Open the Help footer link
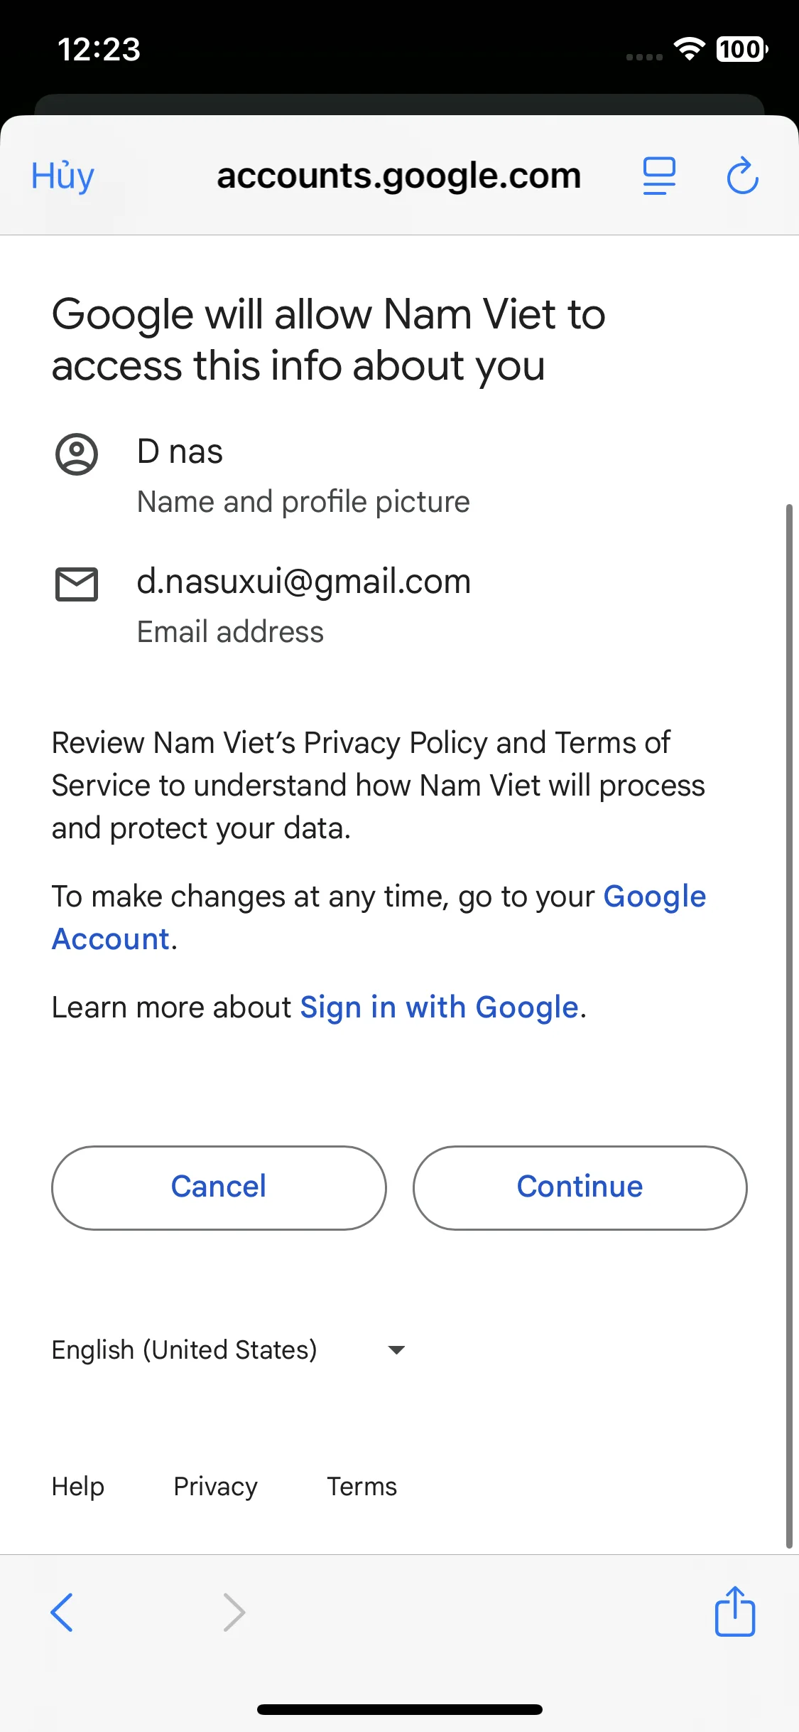 (78, 1487)
